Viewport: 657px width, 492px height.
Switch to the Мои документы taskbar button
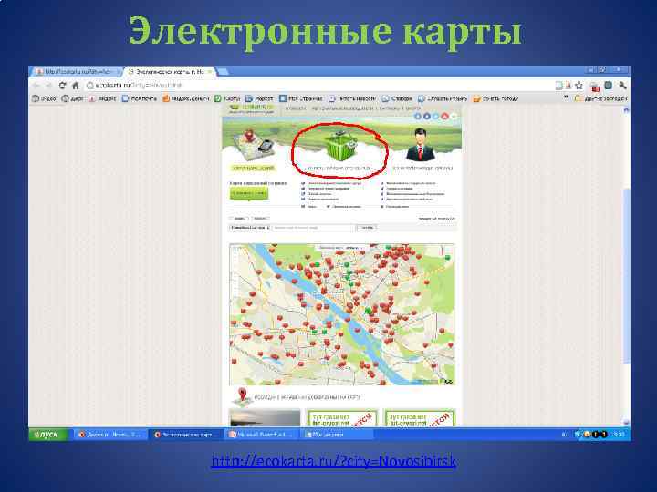click(x=338, y=435)
